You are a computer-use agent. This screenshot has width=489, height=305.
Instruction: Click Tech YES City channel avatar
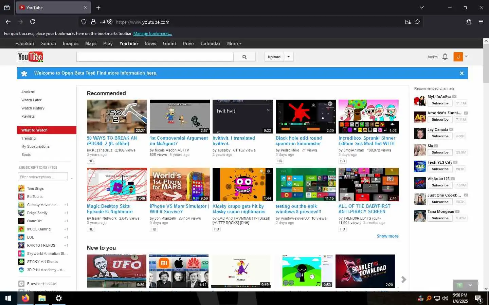click(420, 166)
